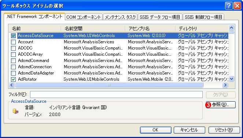Click the help question mark icon

click(229, 6)
